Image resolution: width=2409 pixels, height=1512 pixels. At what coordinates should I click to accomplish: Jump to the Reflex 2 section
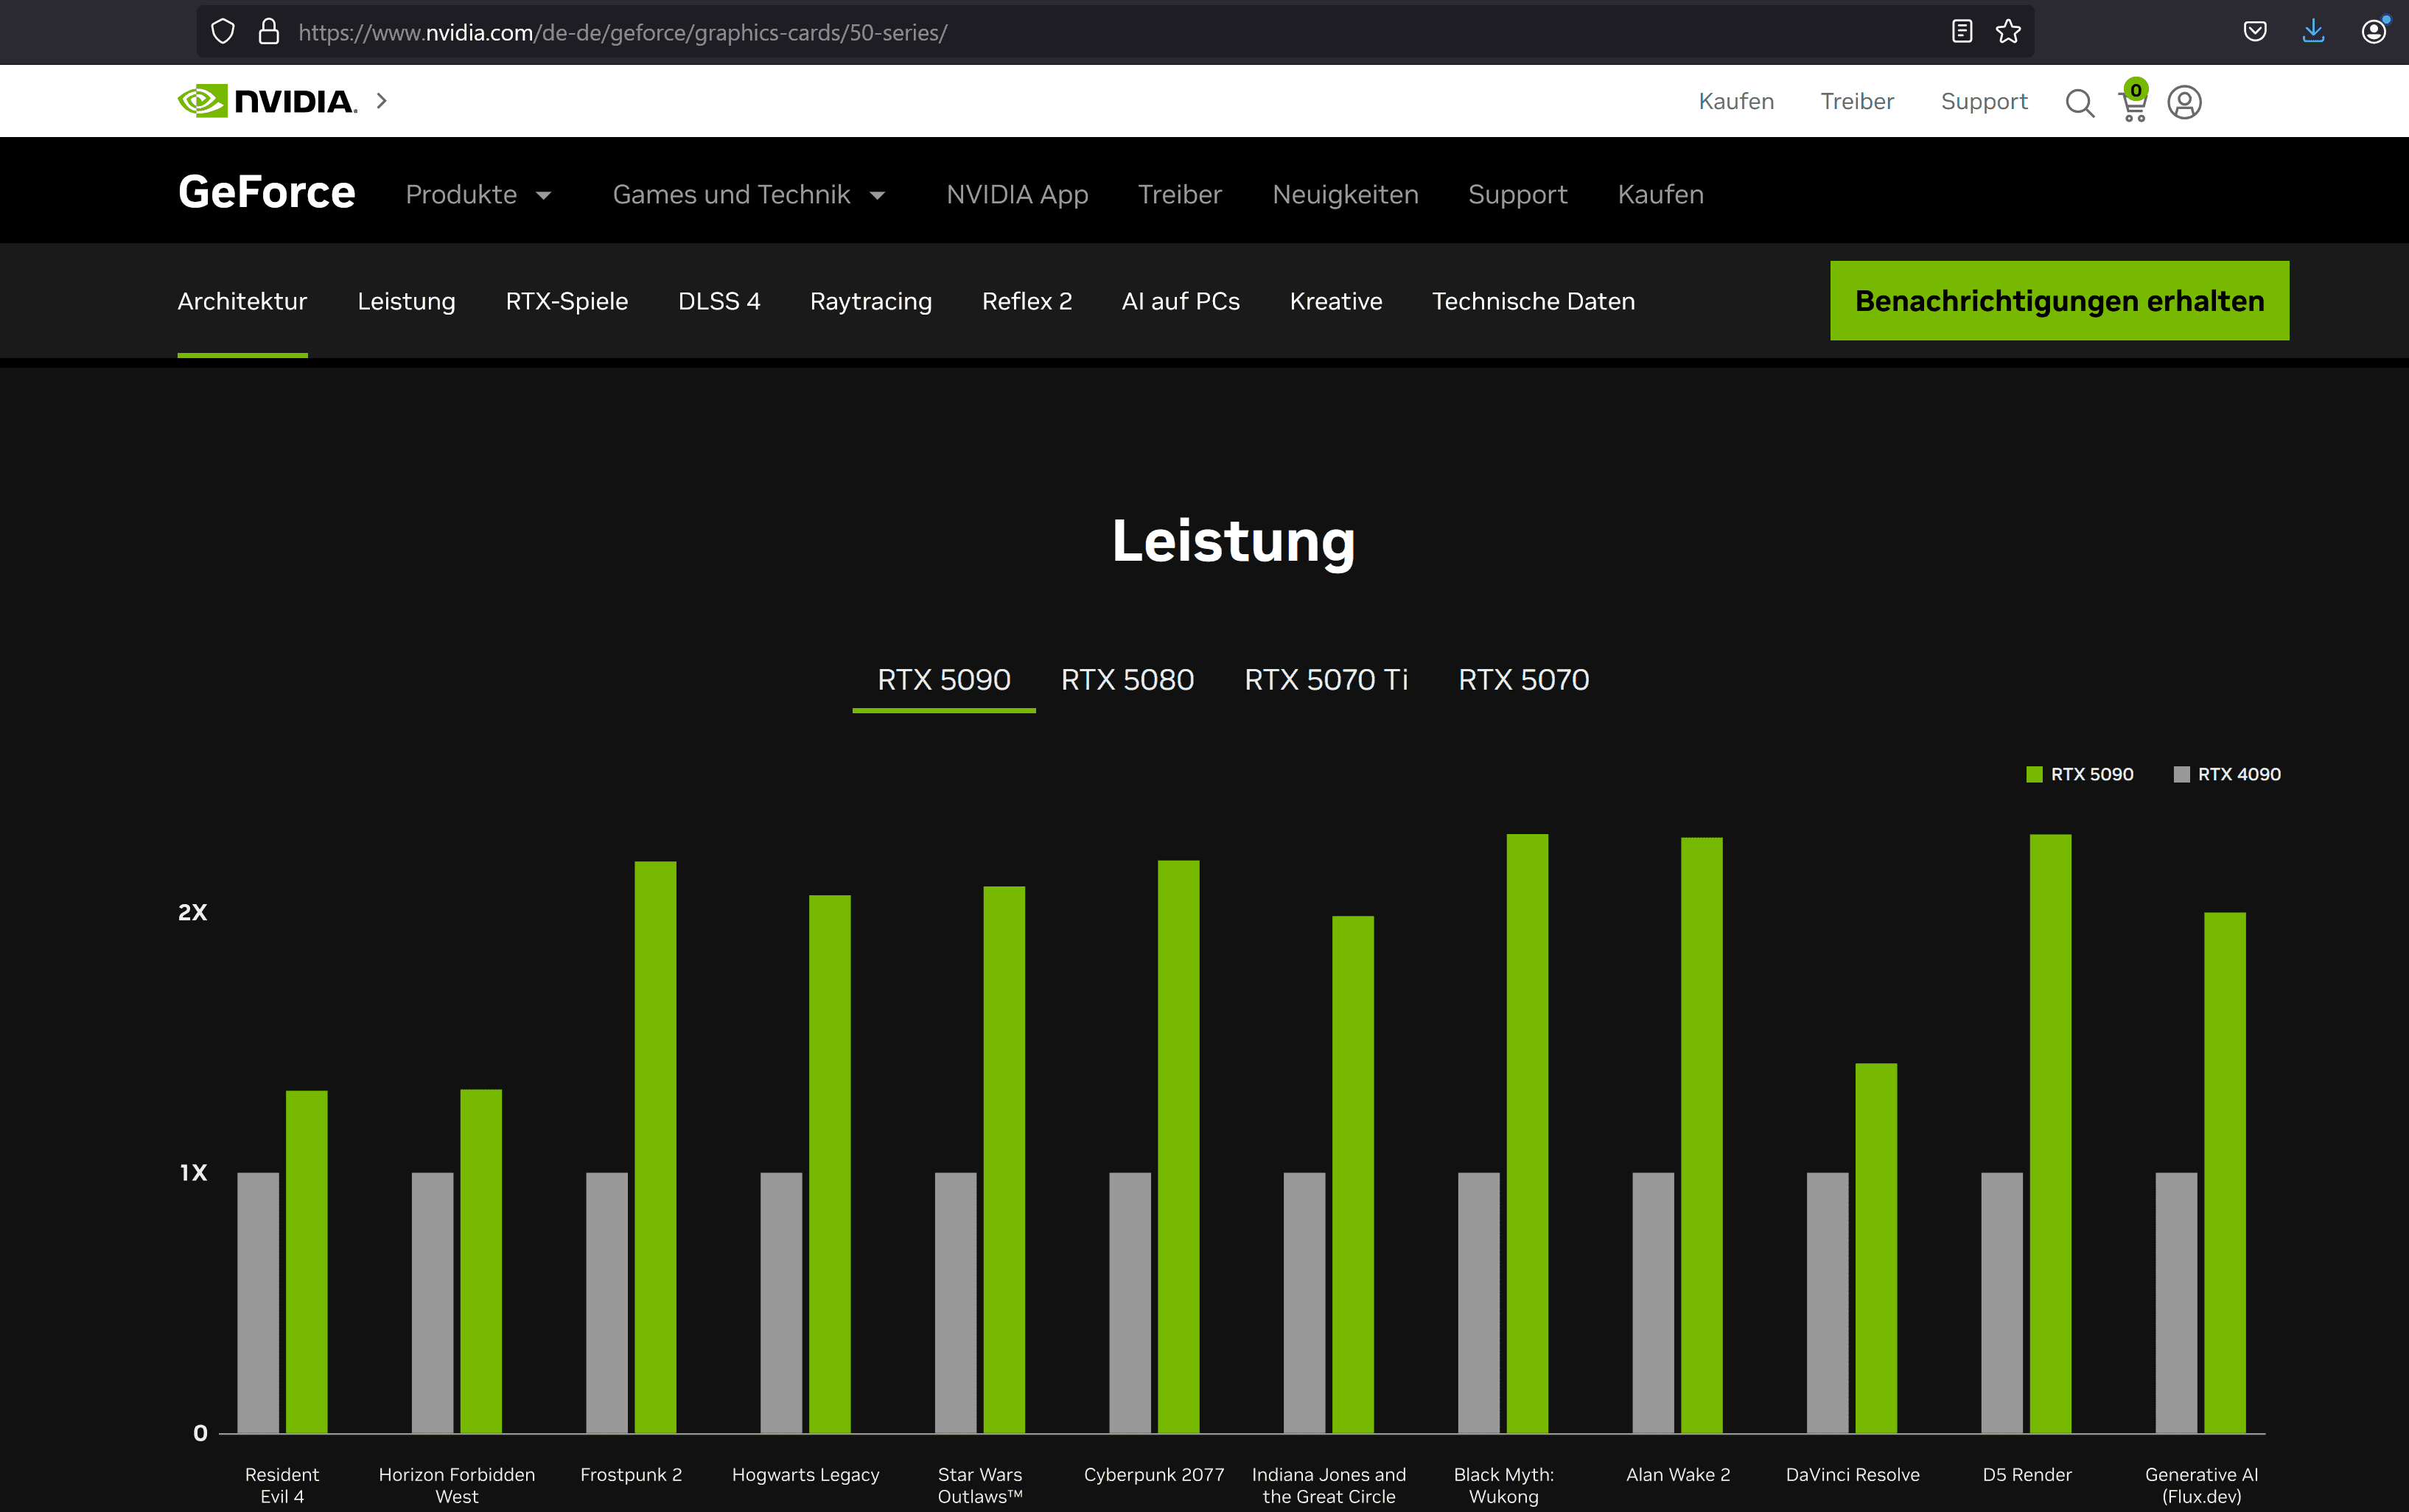click(1027, 301)
